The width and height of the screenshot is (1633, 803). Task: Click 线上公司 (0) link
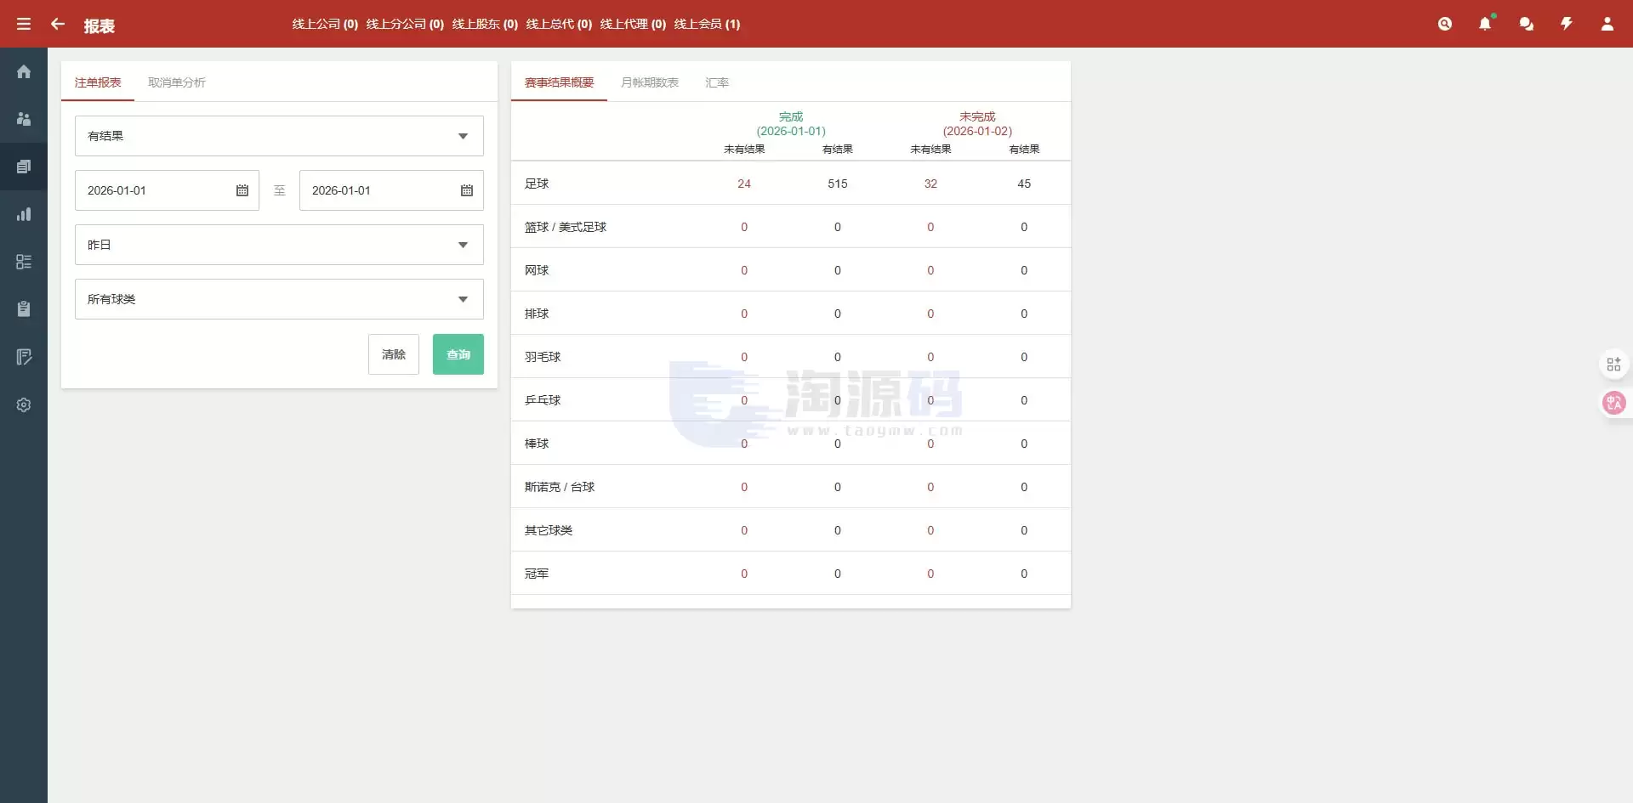pos(325,24)
